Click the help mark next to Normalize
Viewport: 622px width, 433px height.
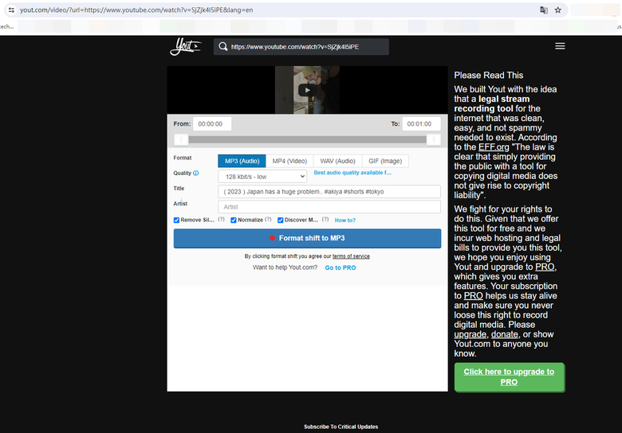[268, 219]
